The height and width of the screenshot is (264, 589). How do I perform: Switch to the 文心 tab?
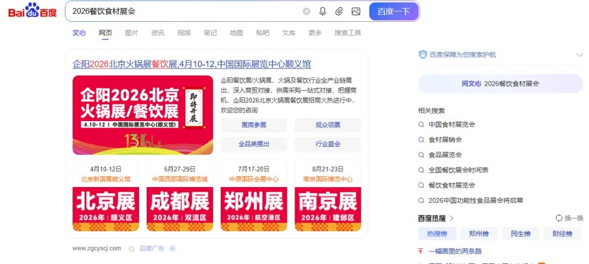tap(79, 33)
